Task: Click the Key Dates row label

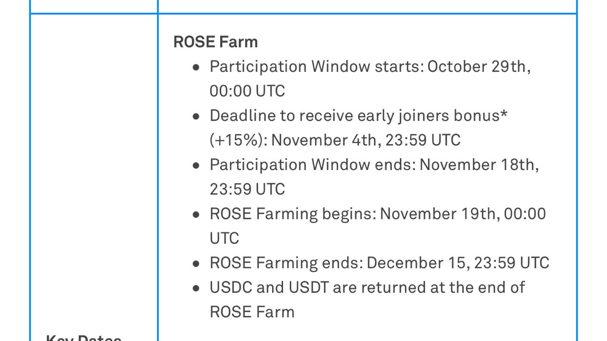Action: [83, 337]
